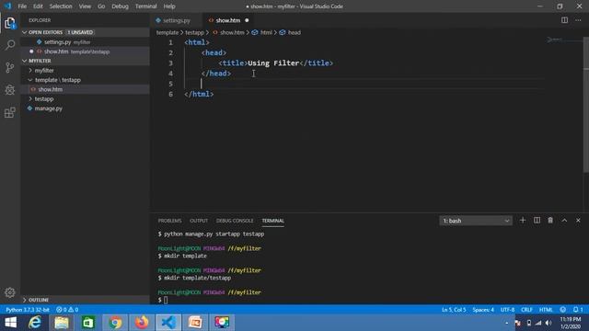Open the Selection menu

coord(61,6)
